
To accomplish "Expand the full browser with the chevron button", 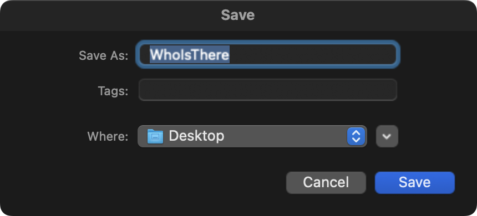I will (387, 136).
